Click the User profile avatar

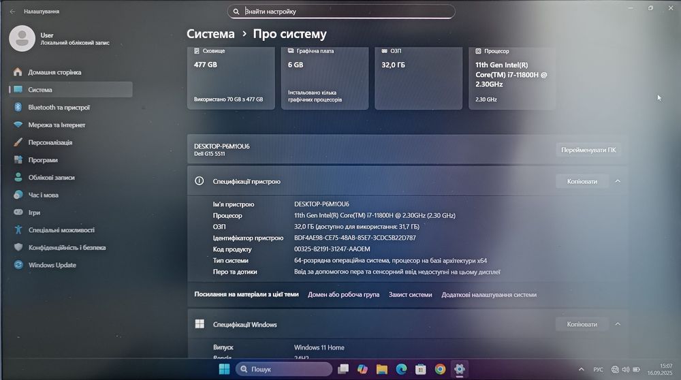click(22, 38)
